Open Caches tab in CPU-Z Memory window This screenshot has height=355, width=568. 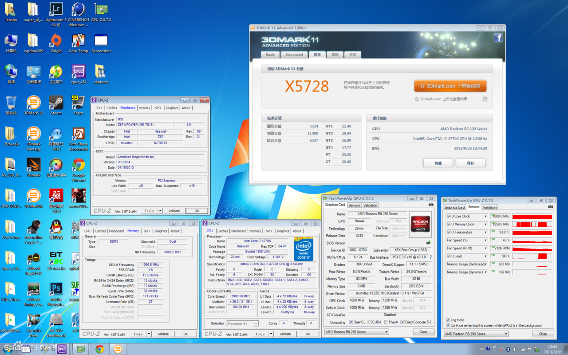tap(101, 231)
